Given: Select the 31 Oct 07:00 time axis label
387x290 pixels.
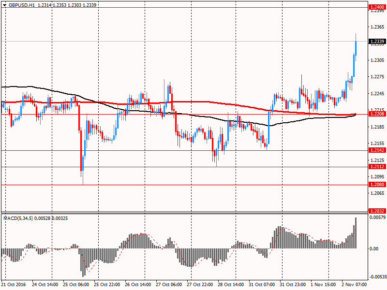Looking at the screenshot, I should (x=262, y=284).
